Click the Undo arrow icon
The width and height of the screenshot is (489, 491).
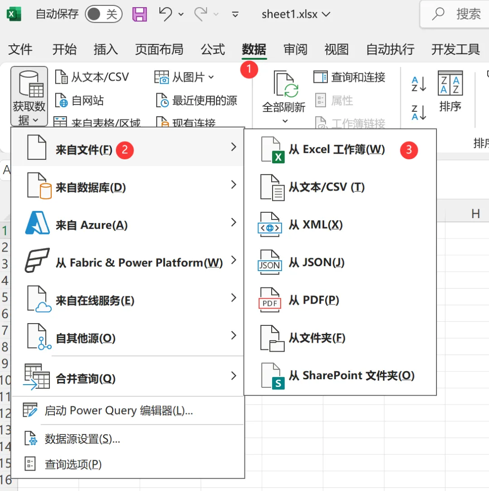165,14
